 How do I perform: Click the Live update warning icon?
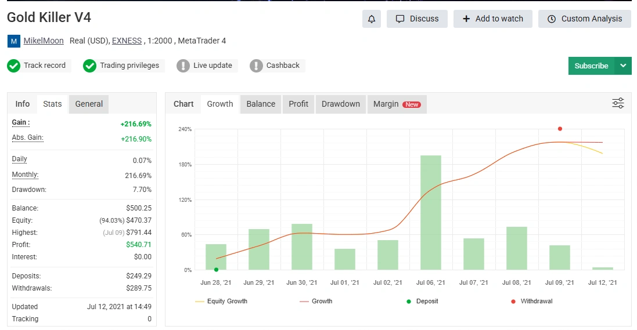click(183, 66)
